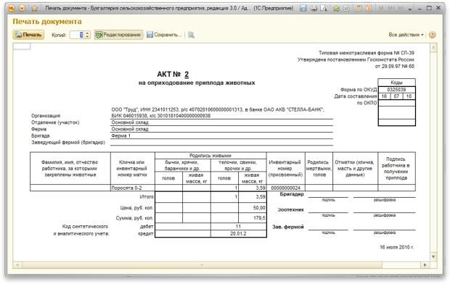Click 'Подпись работника в получении приплода' header
Image resolution: width=450 pixels, height=284 pixels.
point(396,169)
